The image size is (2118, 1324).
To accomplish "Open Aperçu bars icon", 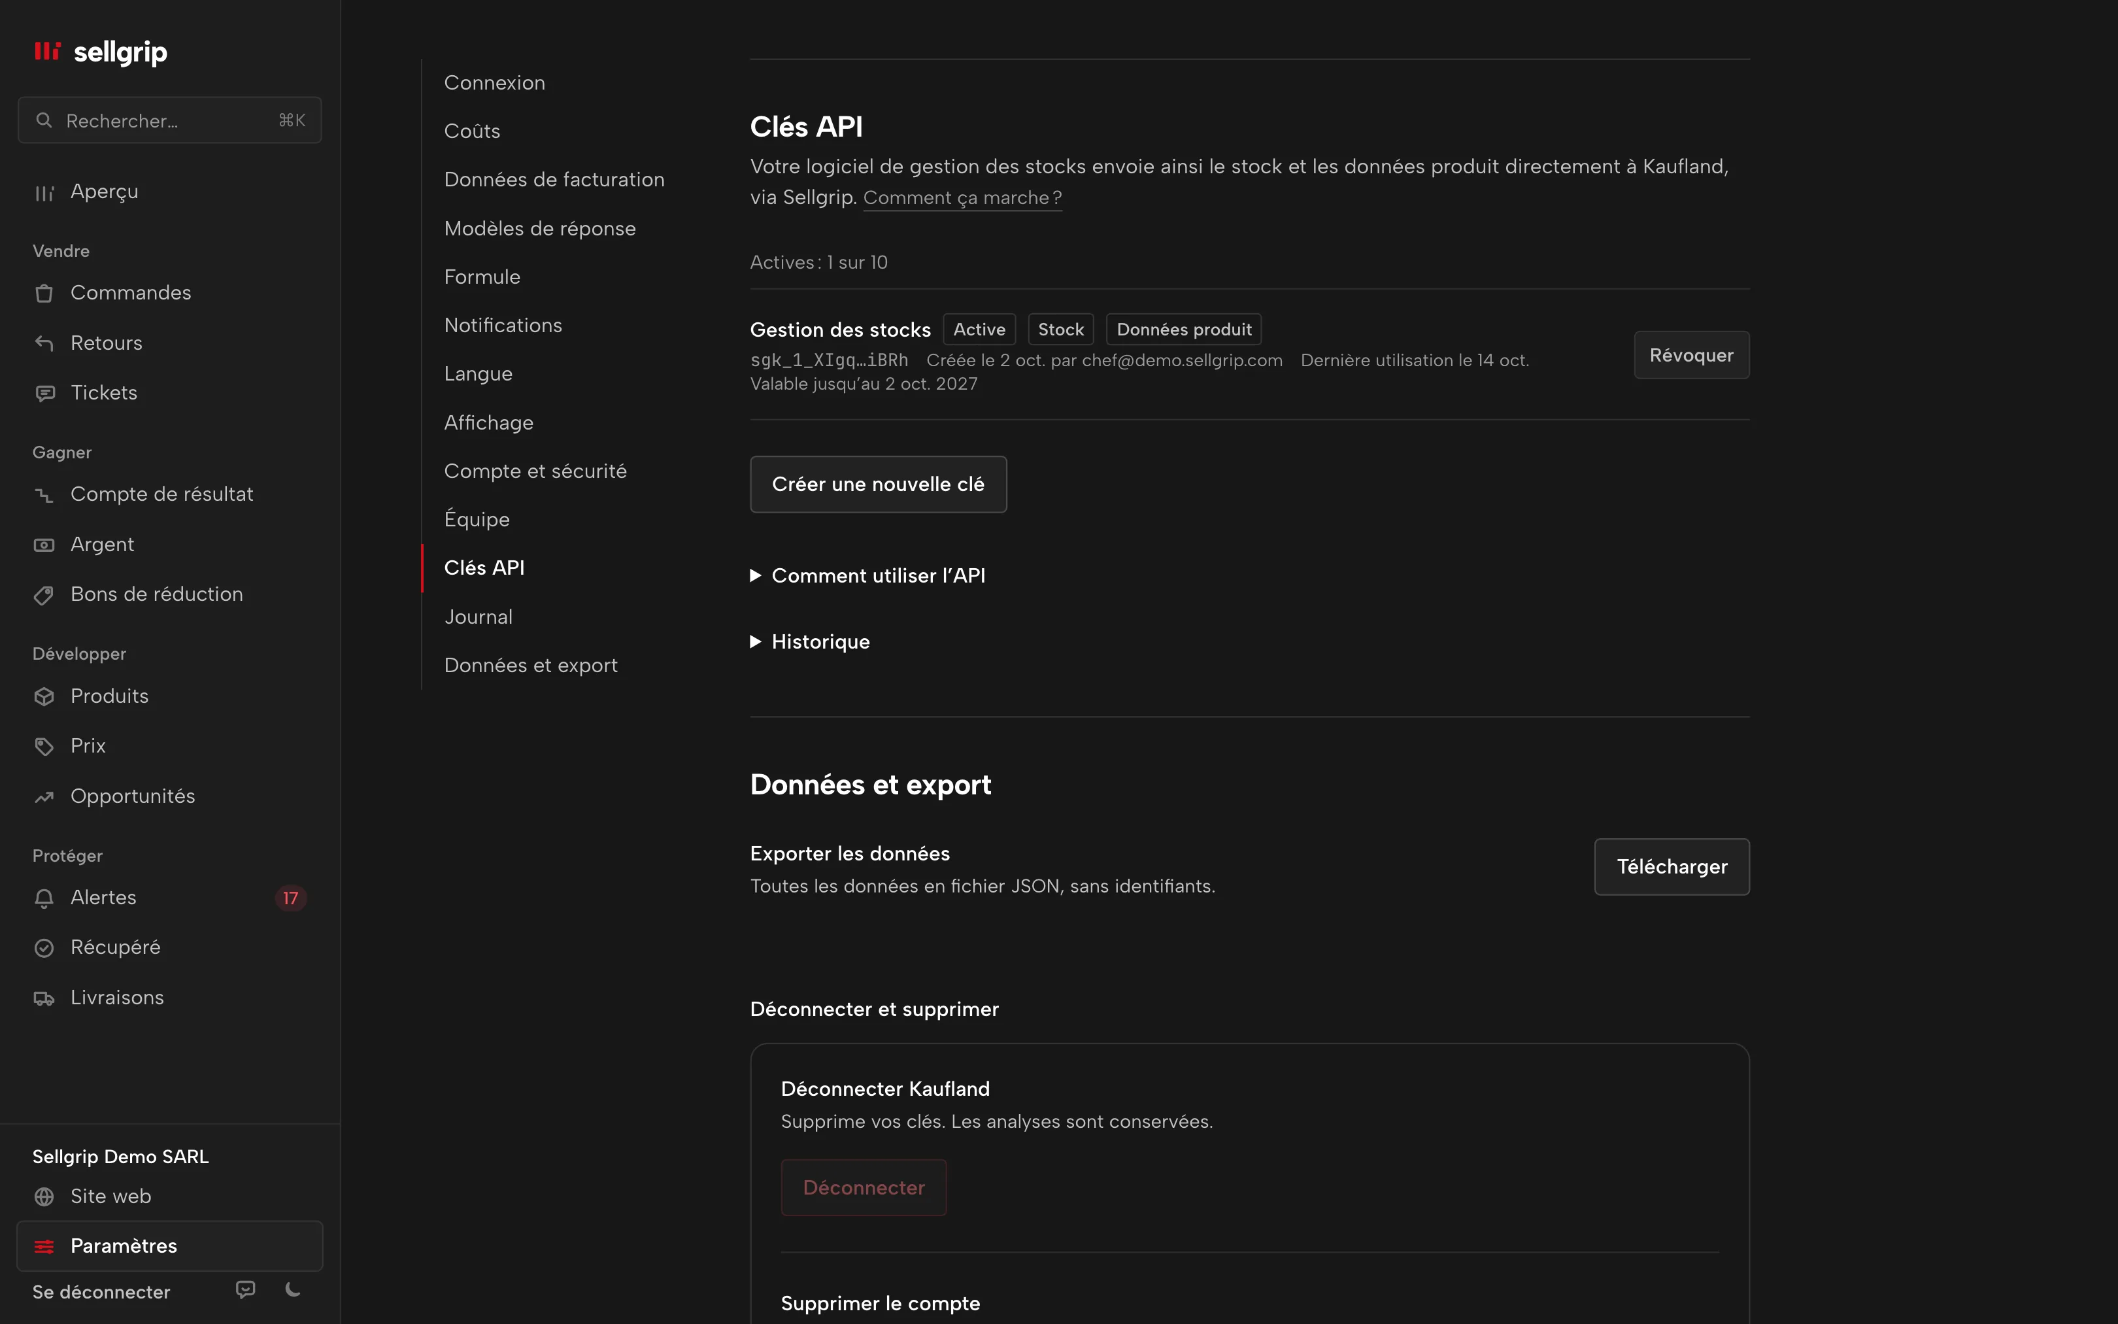I will (44, 193).
